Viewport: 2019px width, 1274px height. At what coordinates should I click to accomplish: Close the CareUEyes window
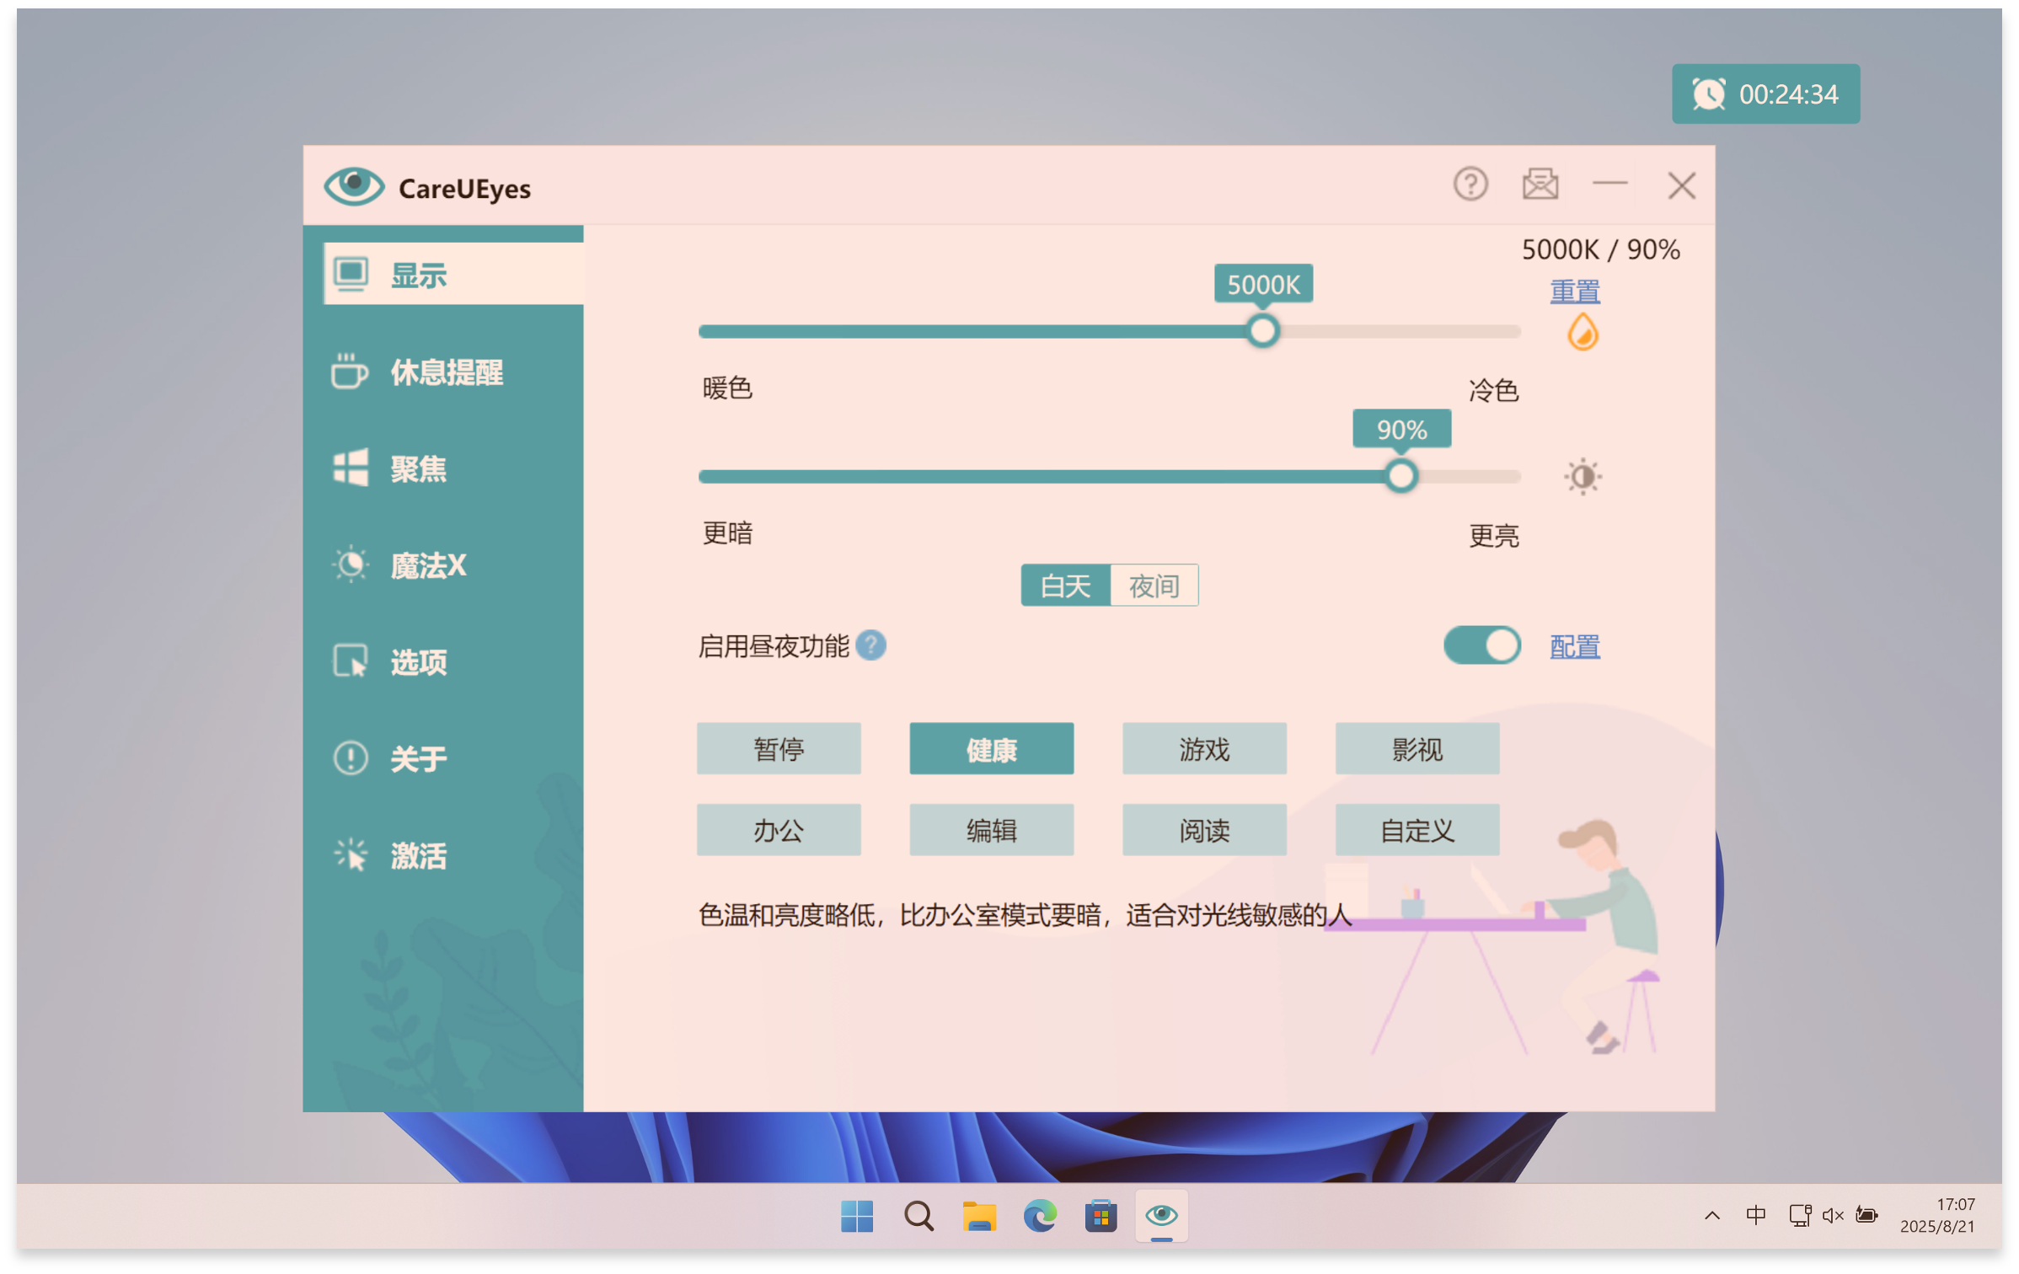pyautogui.click(x=1681, y=185)
